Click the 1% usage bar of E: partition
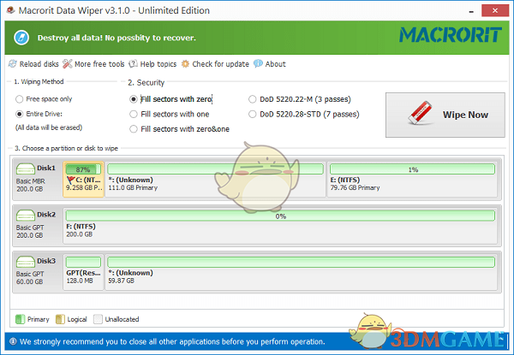Image resolution: width=514 pixels, height=355 pixels. click(x=412, y=169)
